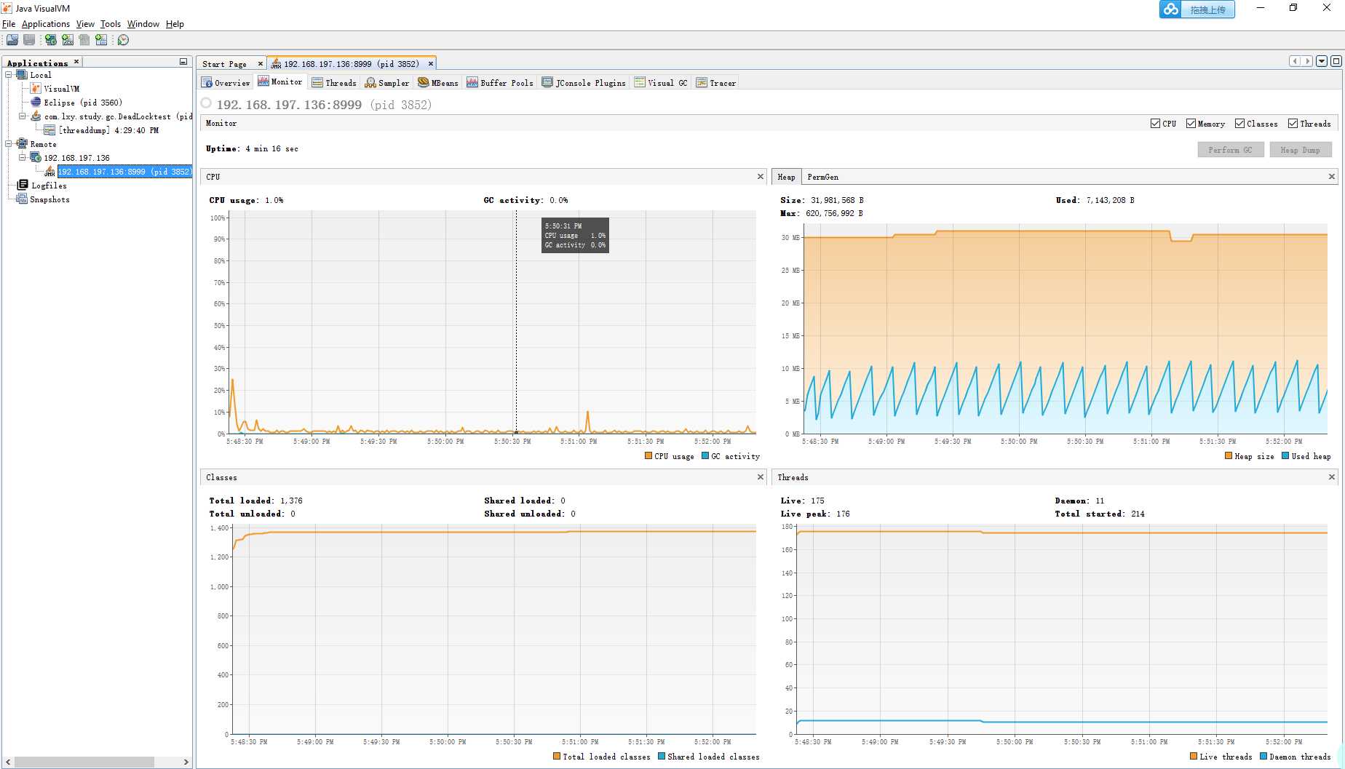This screenshot has width=1345, height=769.
Task: Minimize the Applications panel with its icon
Action: (183, 63)
